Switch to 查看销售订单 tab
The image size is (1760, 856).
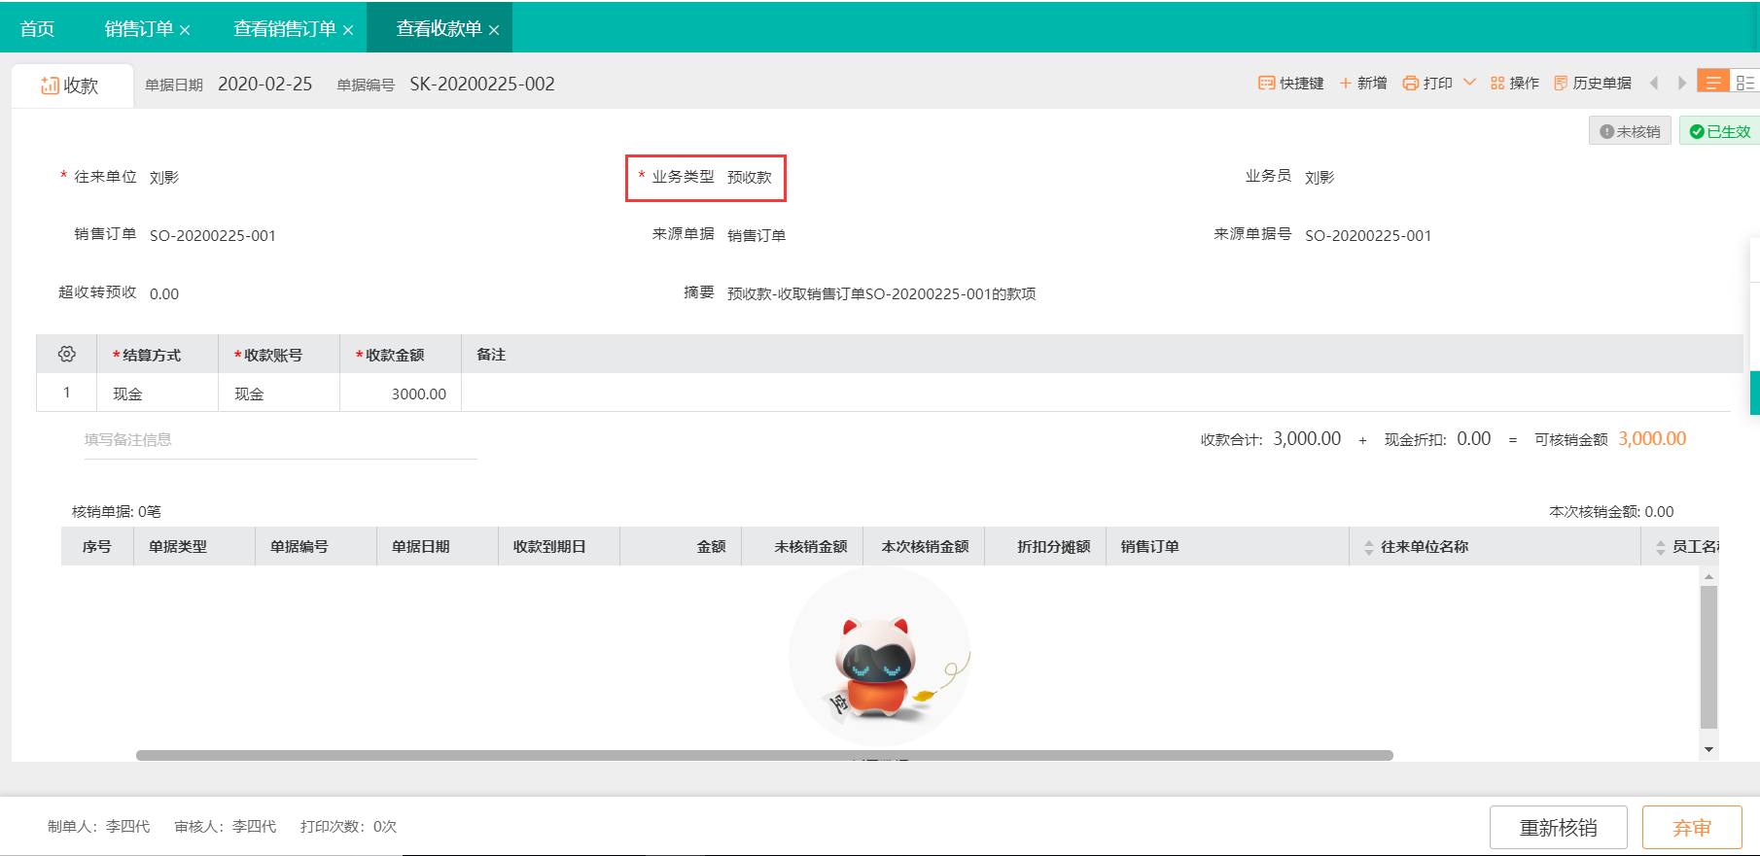pyautogui.click(x=284, y=29)
